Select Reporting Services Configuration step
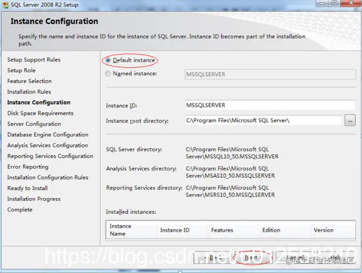The height and width of the screenshot is (273, 362). 50,156
